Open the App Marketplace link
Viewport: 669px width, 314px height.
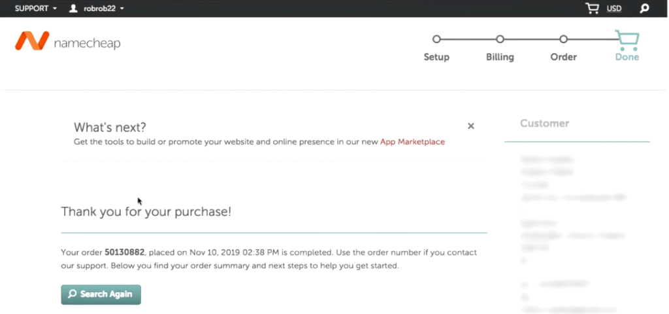[x=412, y=142]
